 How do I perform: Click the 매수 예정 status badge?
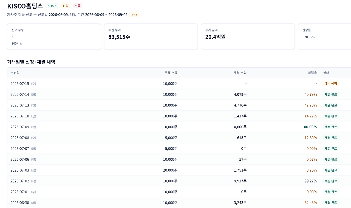(x=331, y=83)
